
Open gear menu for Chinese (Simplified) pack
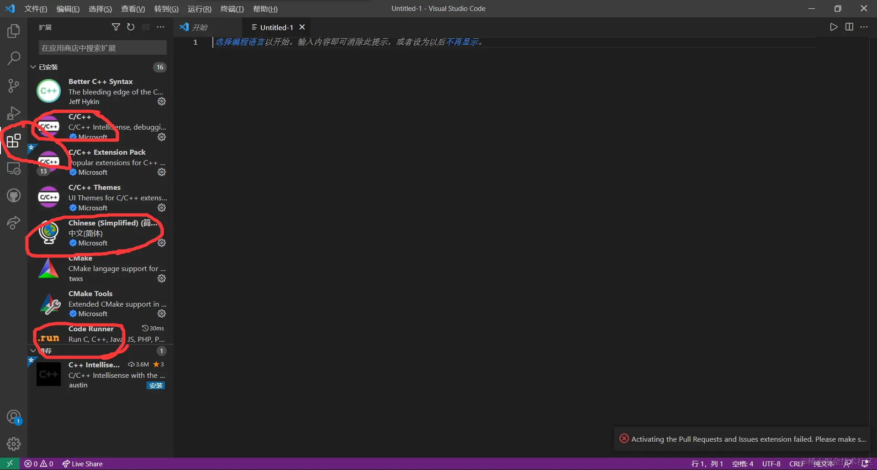point(162,243)
